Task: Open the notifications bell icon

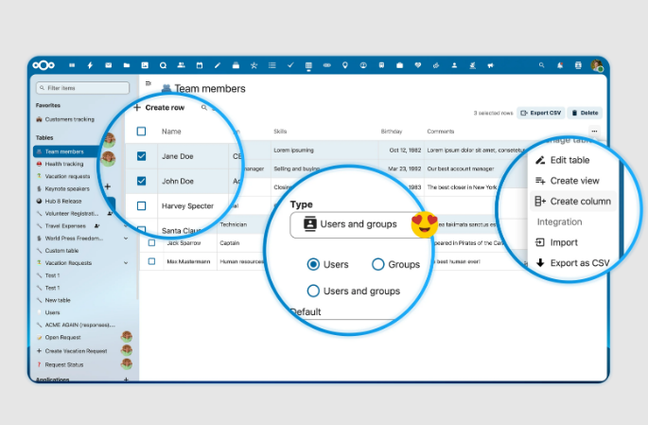Action: pos(560,65)
